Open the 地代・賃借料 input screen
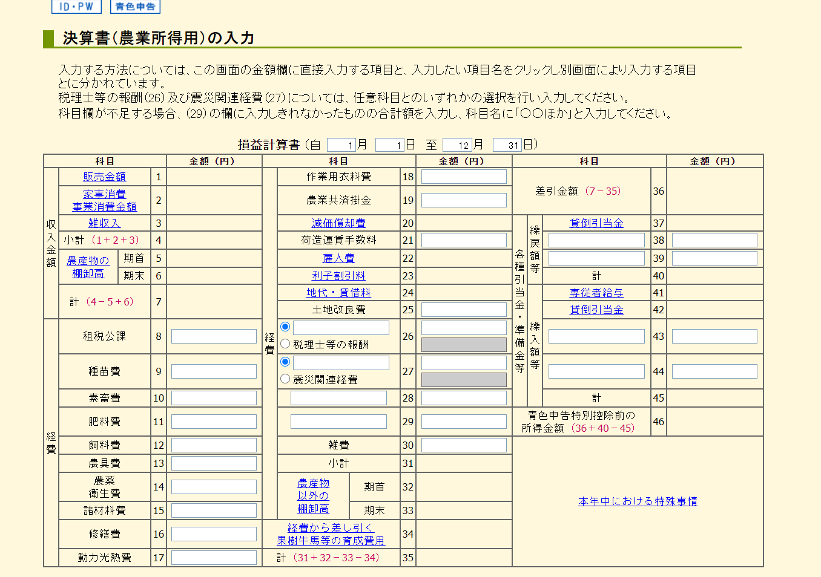 (338, 292)
